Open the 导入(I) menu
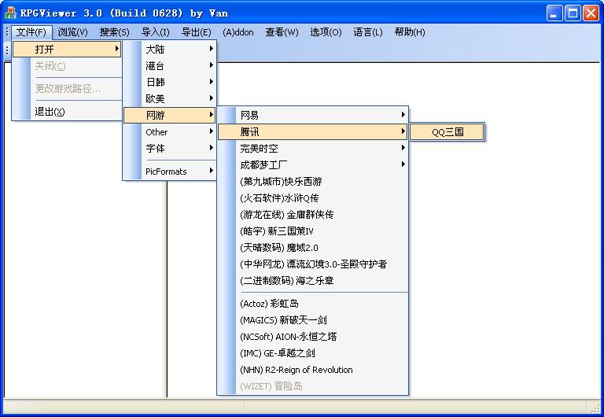Screen dimensions: 604x417 coord(156,32)
